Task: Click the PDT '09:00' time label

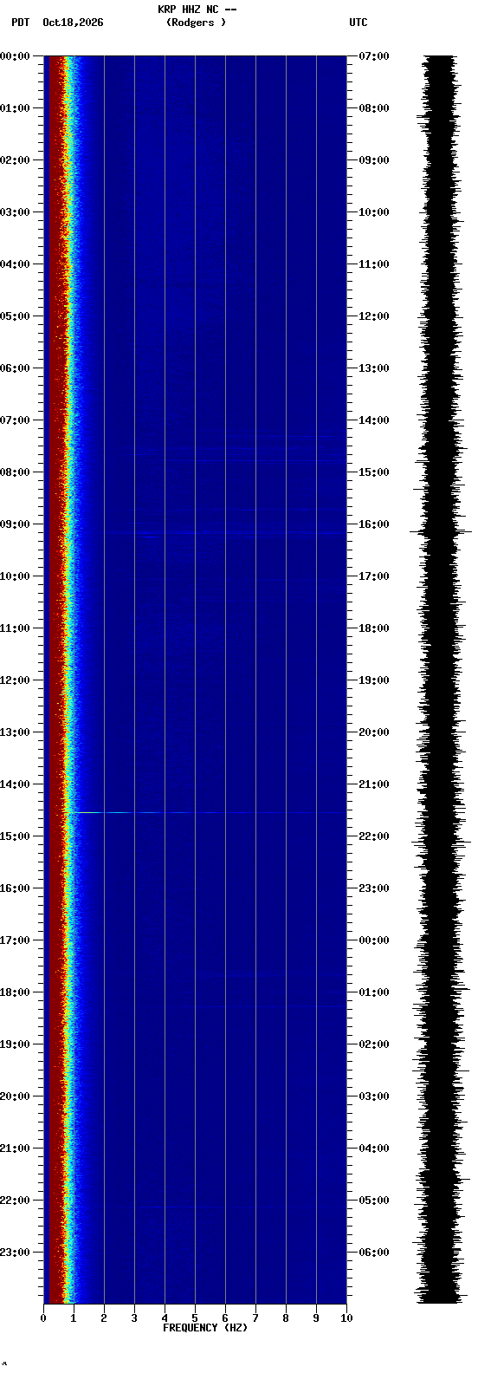Action: click(15, 524)
